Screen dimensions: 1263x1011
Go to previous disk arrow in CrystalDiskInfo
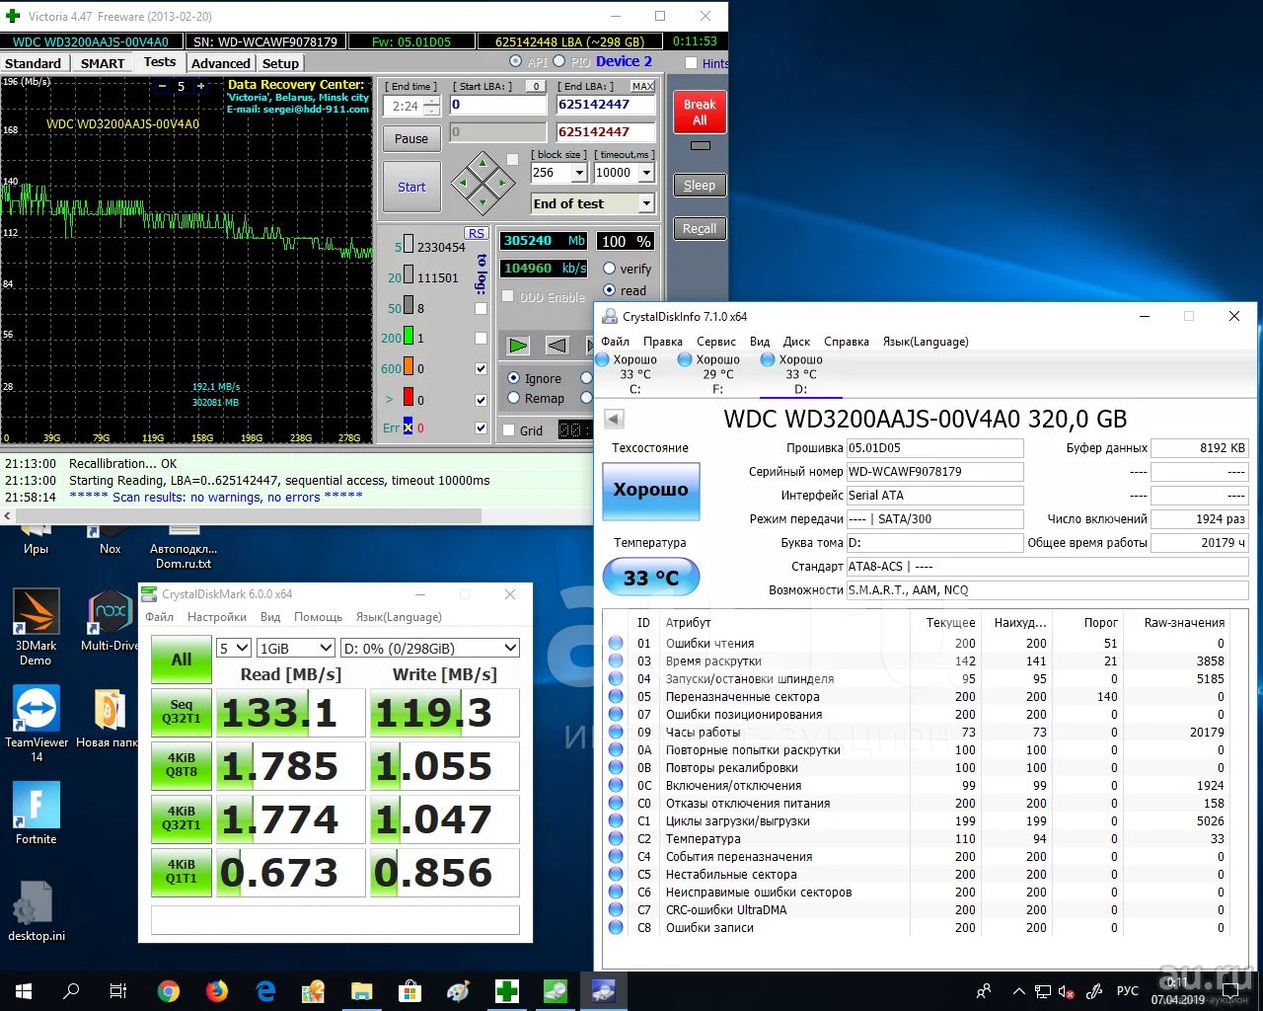614,419
